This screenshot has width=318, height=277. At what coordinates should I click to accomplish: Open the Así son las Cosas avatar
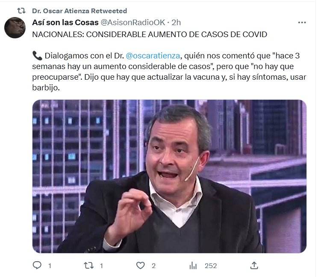(15, 28)
